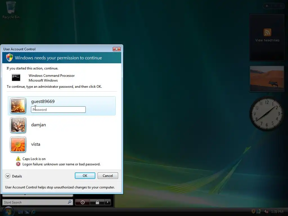Image resolution: width=288 pixels, height=216 pixels.
Task: Select the damjan account picture
Action: [18, 125]
